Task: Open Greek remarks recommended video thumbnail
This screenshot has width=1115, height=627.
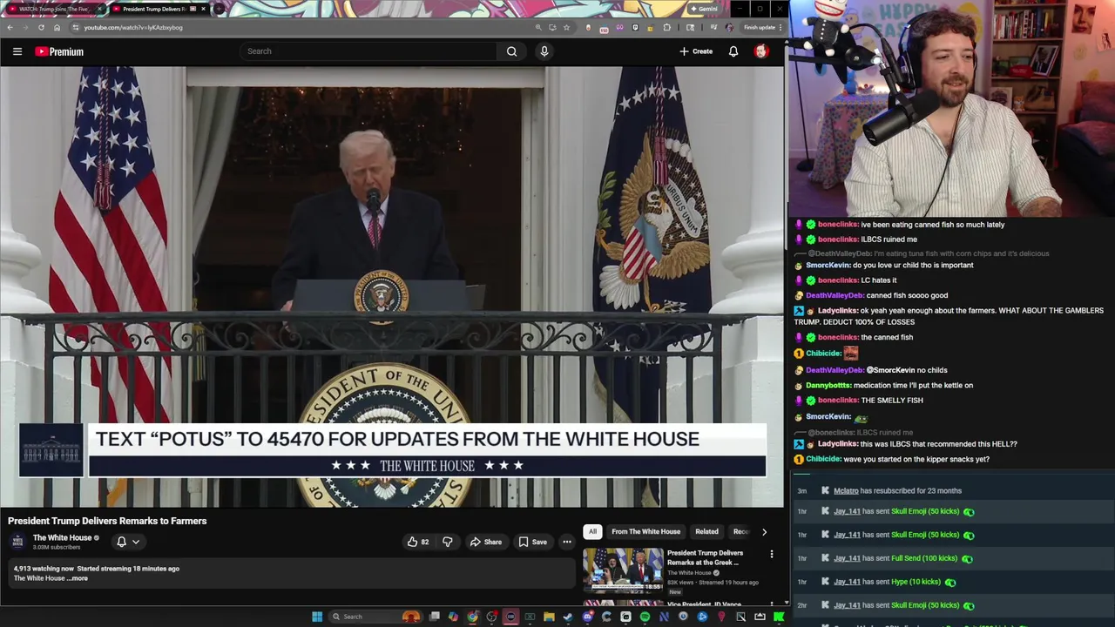Action: click(623, 570)
